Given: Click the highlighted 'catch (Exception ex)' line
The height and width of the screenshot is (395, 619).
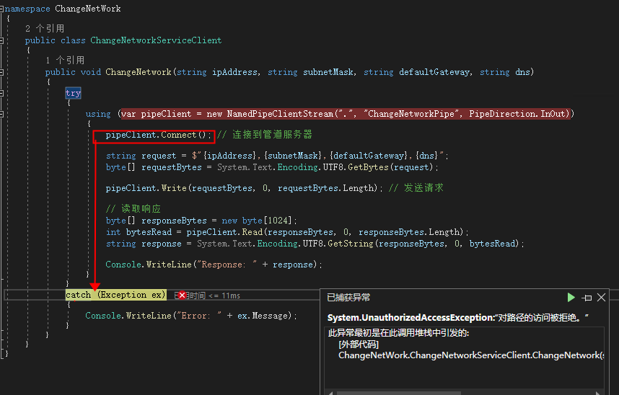Looking at the screenshot, I should (x=115, y=295).
